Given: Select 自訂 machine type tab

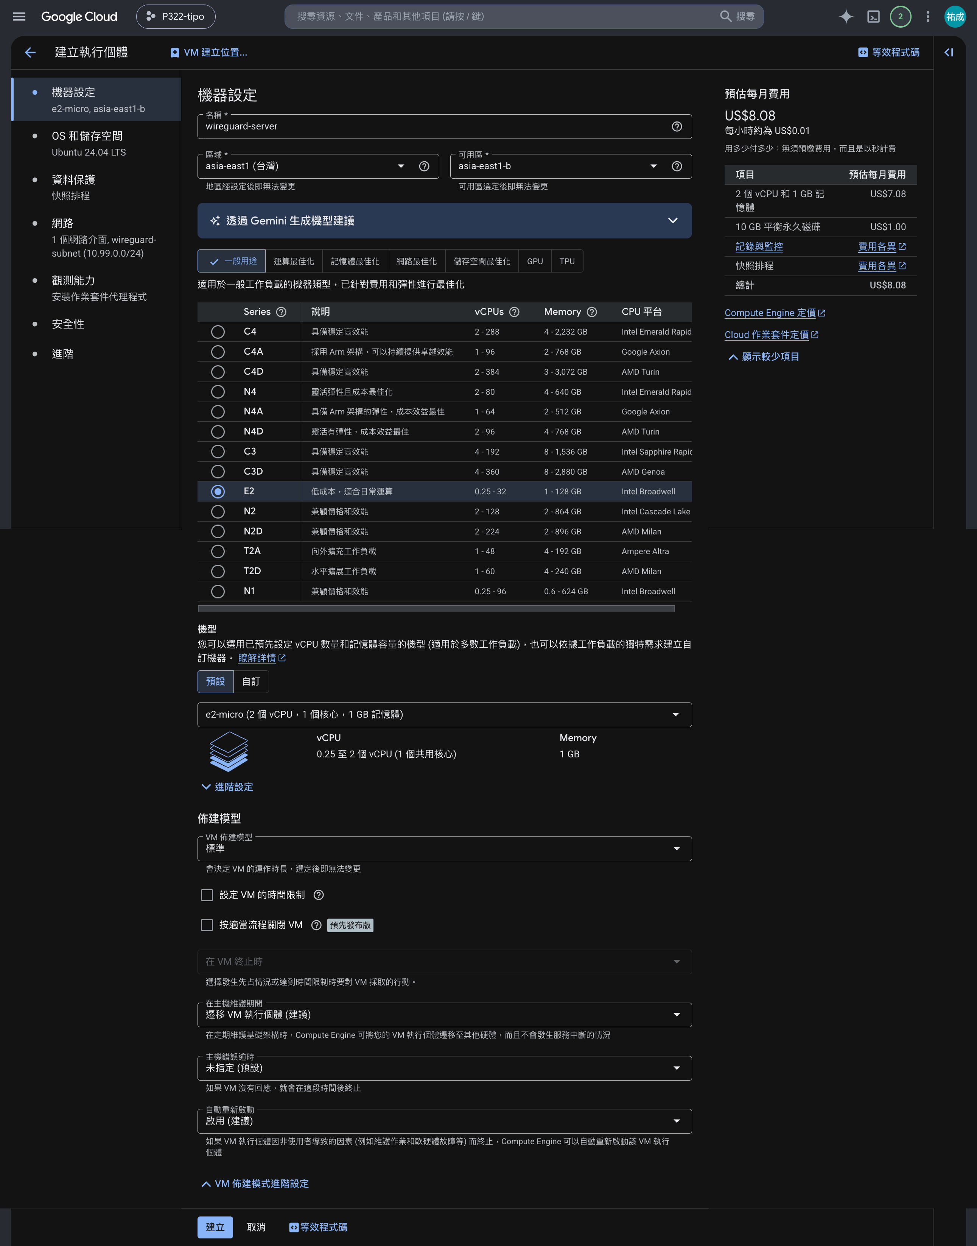Looking at the screenshot, I should pos(250,681).
